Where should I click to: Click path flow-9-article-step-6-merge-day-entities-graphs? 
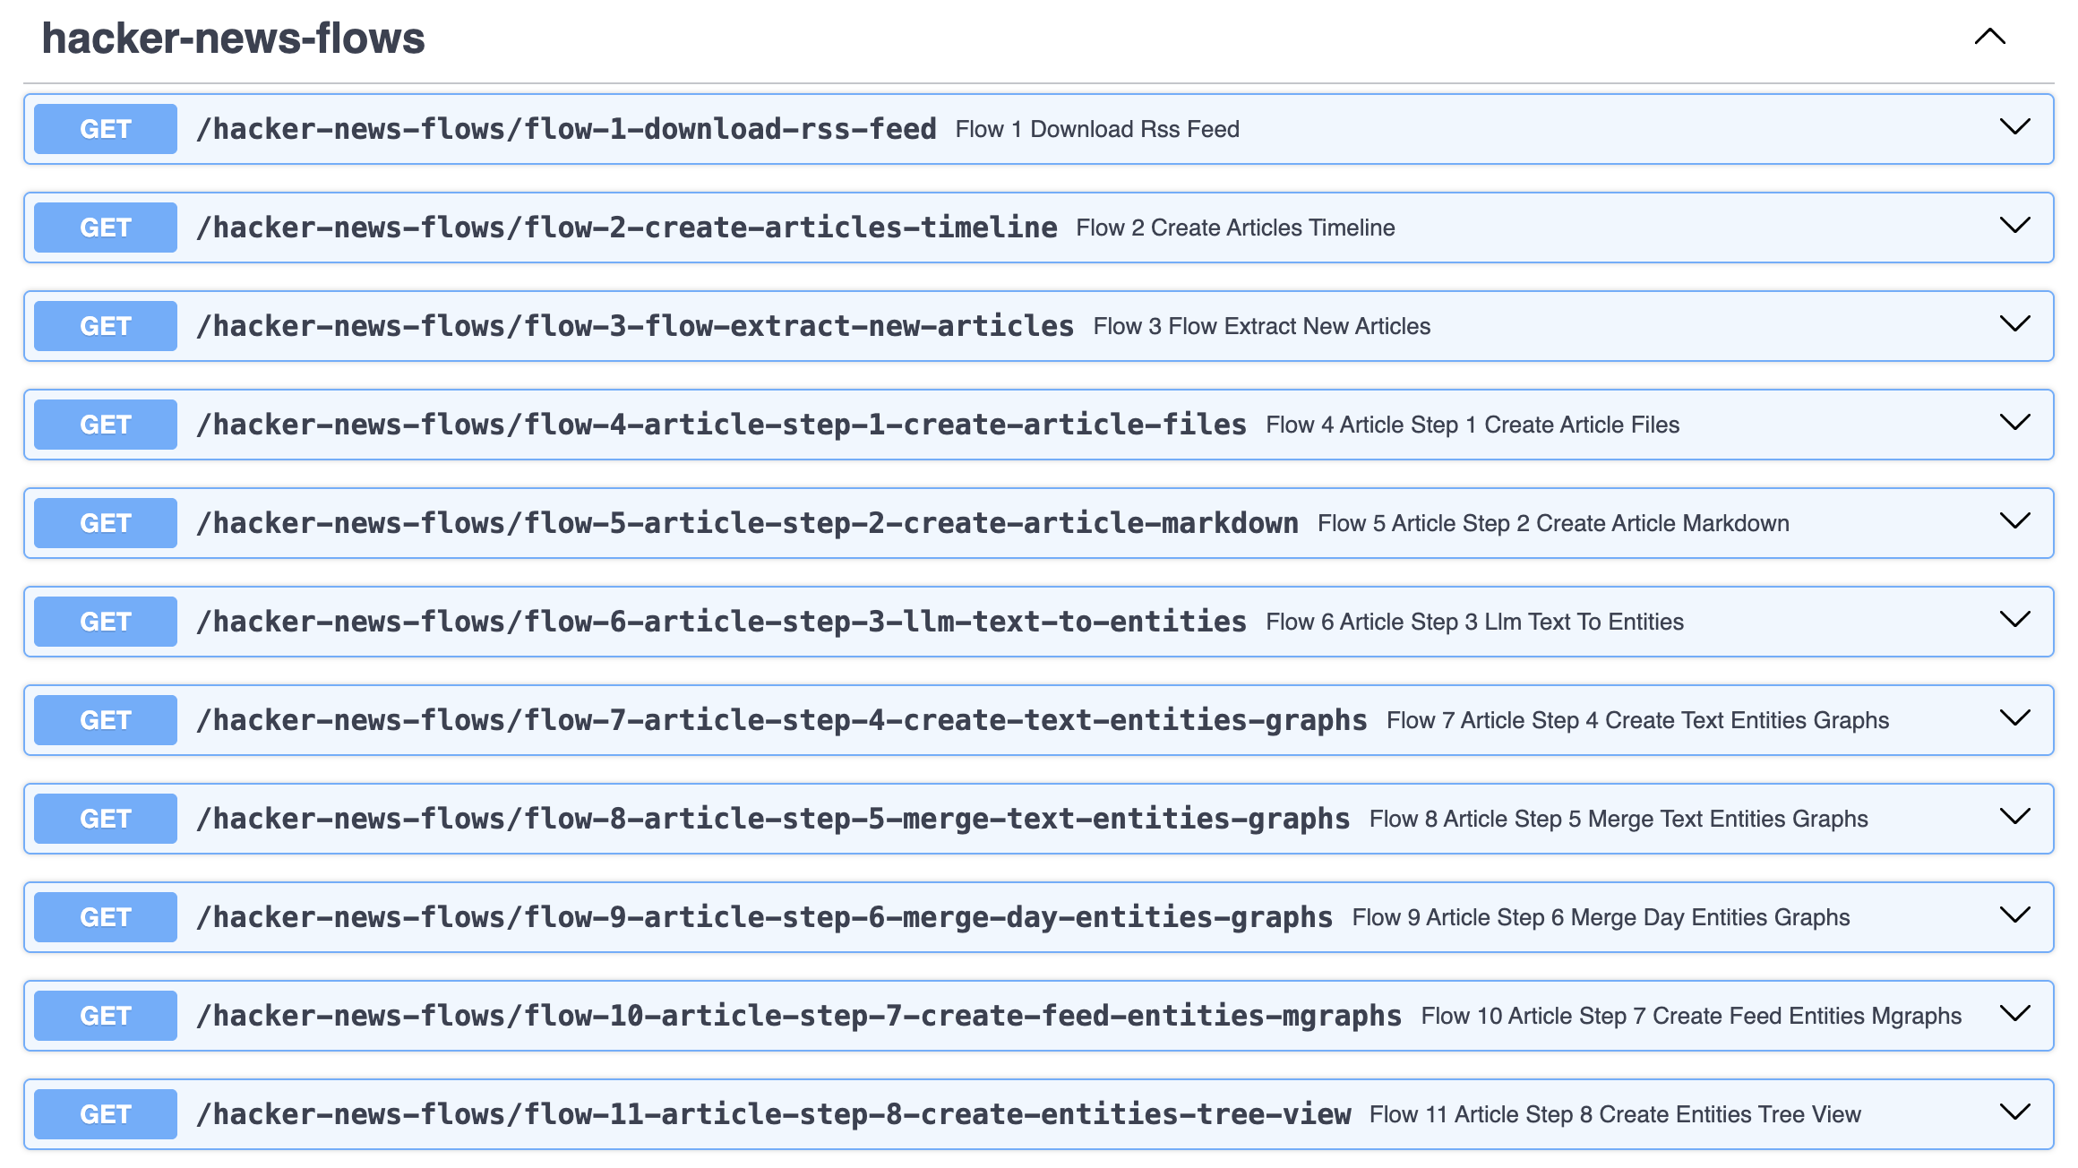764,917
